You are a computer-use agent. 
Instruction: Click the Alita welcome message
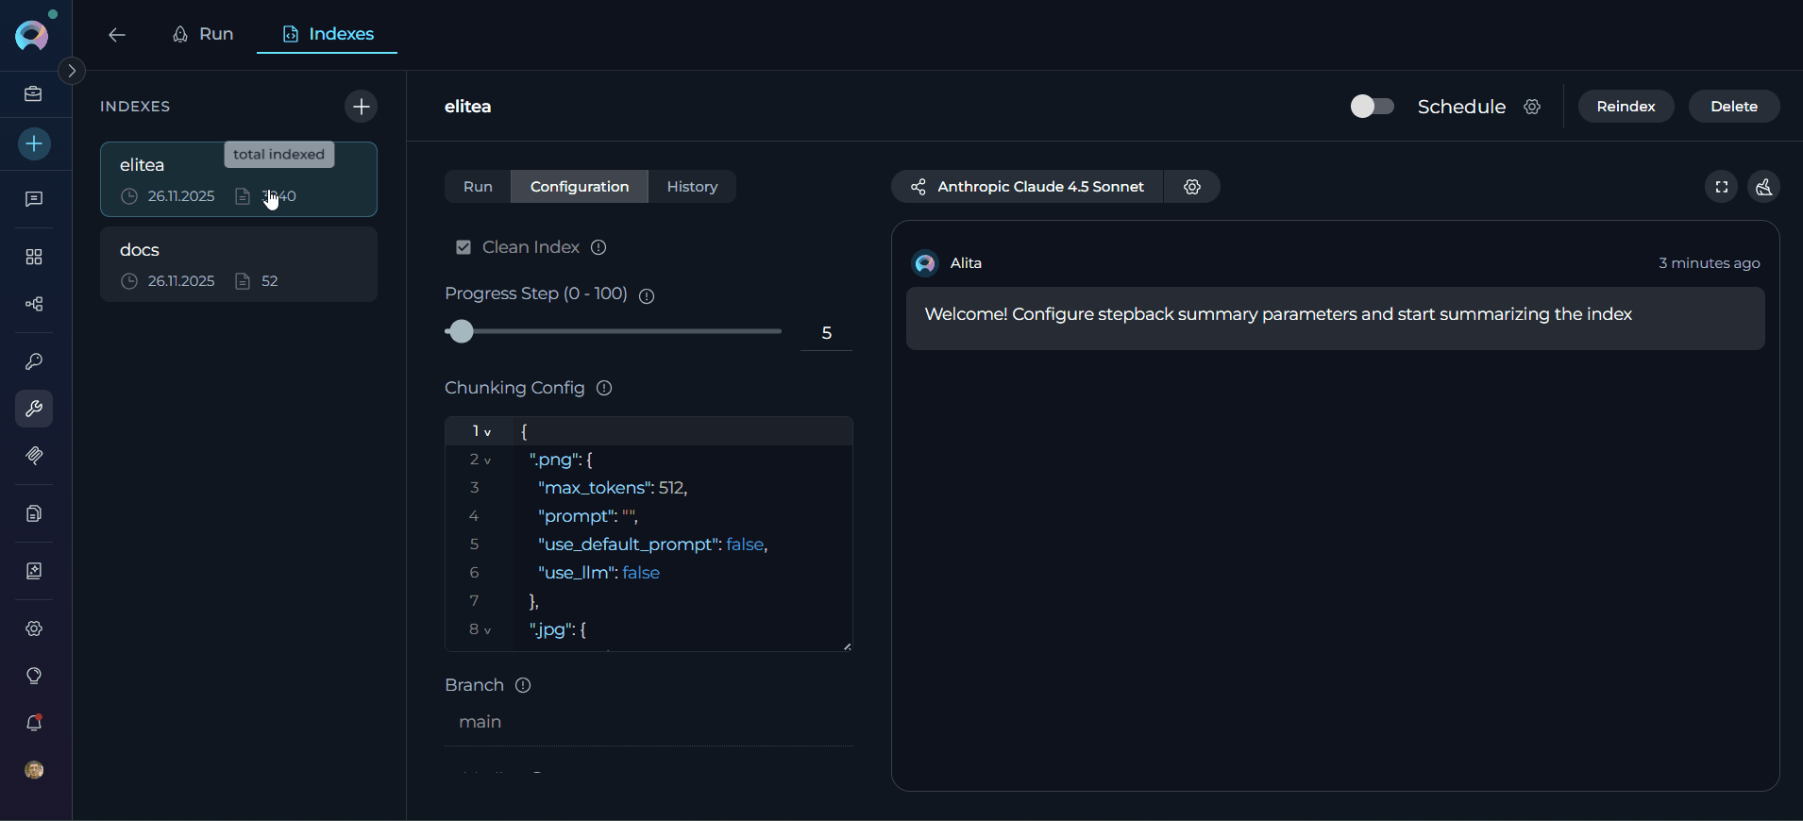point(1335,319)
